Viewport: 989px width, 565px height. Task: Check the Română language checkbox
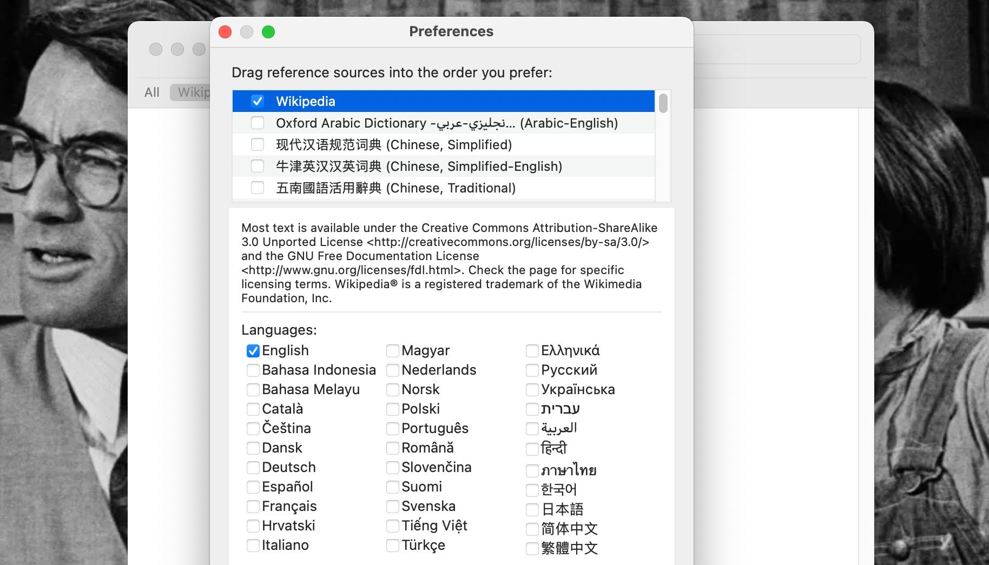[x=393, y=448]
